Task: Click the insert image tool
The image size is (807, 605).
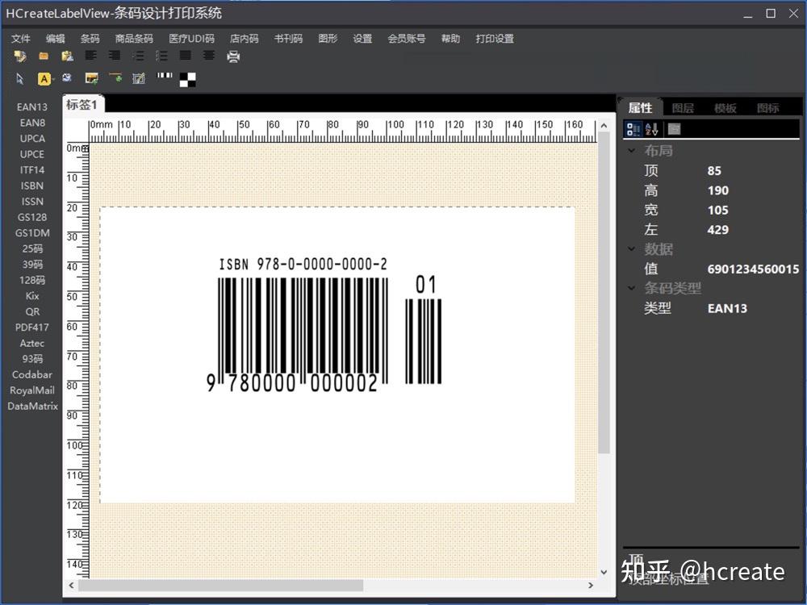Action: pos(90,78)
